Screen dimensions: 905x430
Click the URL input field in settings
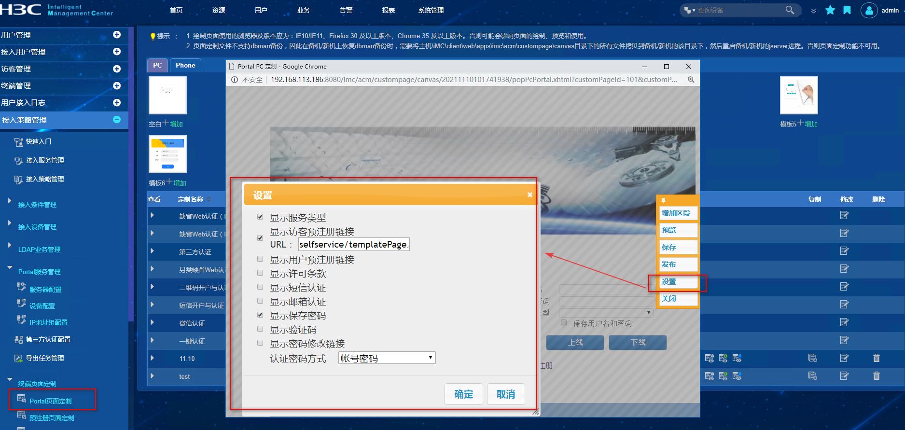[x=354, y=244]
